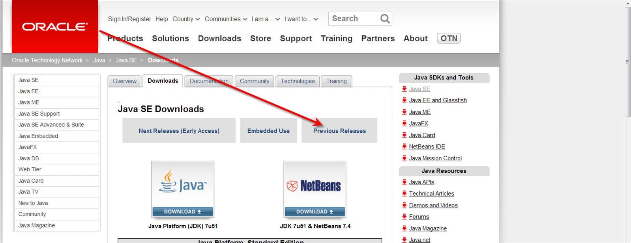Click the red arrow icon beside Java Mission Control
631x243 pixels.
(x=404, y=158)
